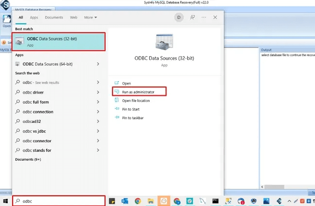Select the odbc driver web suggestion
The image size is (315, 206).
tap(33, 92)
